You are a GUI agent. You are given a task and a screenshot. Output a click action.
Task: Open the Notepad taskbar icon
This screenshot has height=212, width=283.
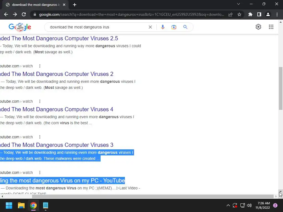point(46,205)
